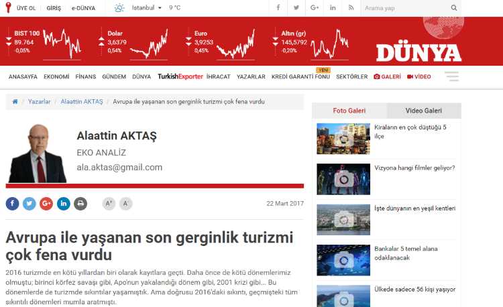
Task: Expand the SEKTÖRLER menu
Action: [351, 77]
